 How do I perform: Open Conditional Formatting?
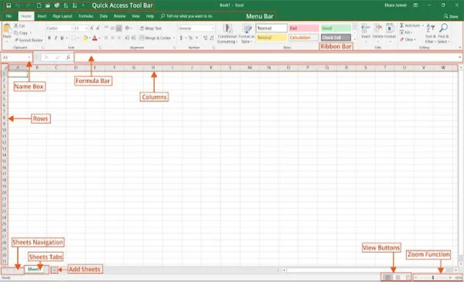coord(227,34)
